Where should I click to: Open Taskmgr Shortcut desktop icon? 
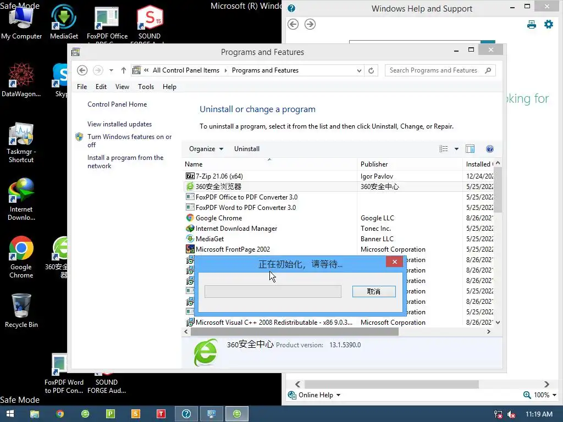[x=21, y=142]
